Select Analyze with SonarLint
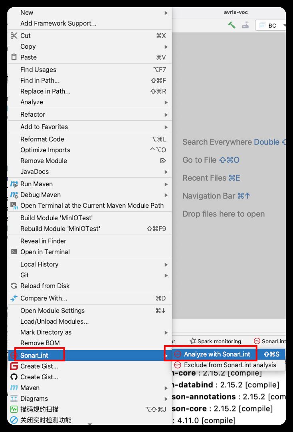Image resolution: width=293 pixels, height=432 pixels. (x=217, y=354)
